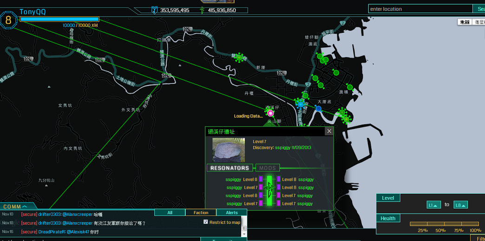The image size is (485, 241).
Task: Open the MODS tab
Action: click(x=268, y=168)
